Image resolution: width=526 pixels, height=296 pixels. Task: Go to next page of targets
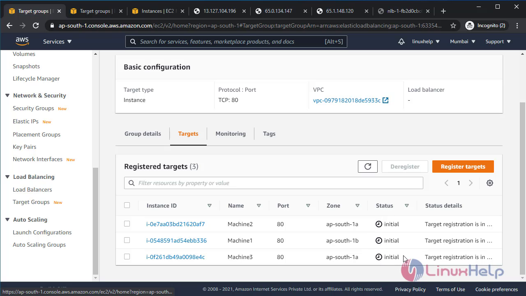point(471,183)
